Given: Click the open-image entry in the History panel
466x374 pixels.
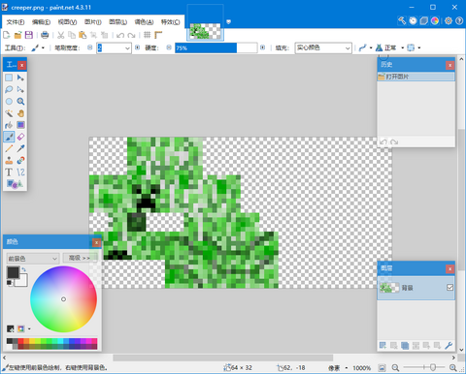Looking at the screenshot, I should pyautogui.click(x=416, y=77).
